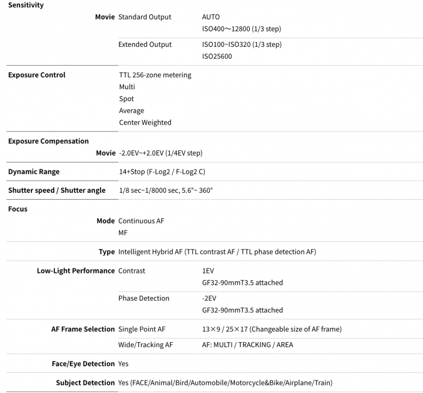Click the Dynamic Range heading

tap(34, 172)
